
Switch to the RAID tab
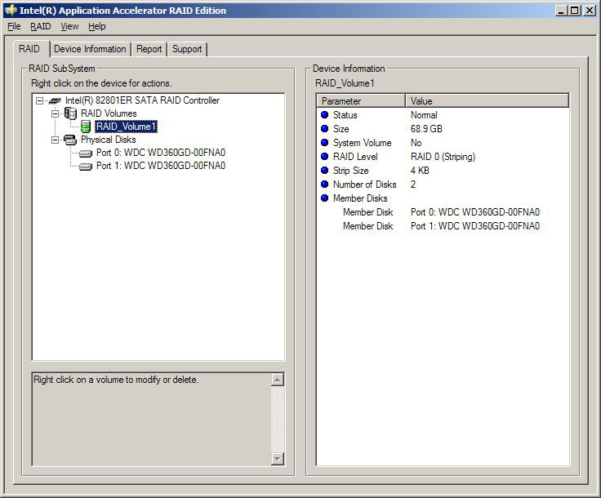(x=29, y=49)
